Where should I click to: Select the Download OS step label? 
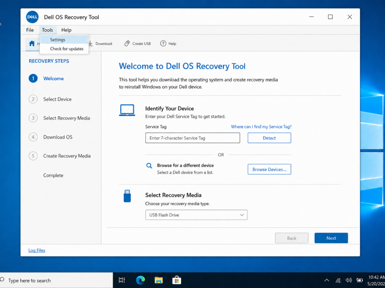[x=58, y=137]
